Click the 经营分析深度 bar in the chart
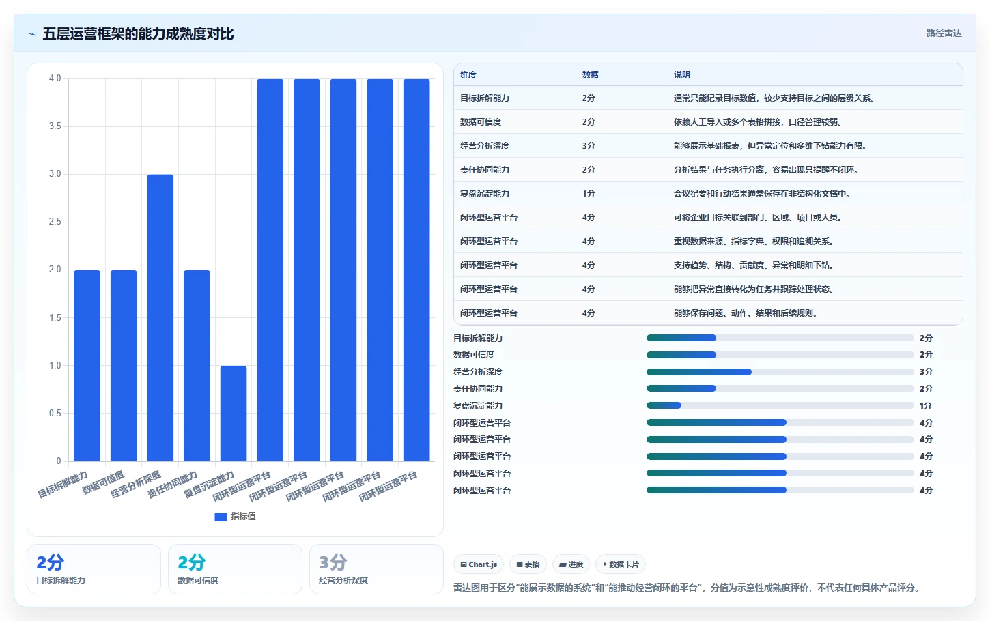Viewport: 990px width, 621px height. (x=160, y=318)
